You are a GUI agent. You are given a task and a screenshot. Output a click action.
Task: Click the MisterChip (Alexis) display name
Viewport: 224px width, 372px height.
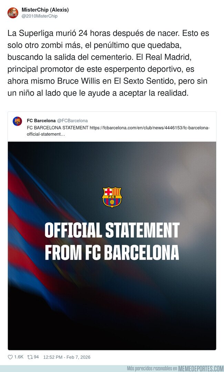pos(45,10)
